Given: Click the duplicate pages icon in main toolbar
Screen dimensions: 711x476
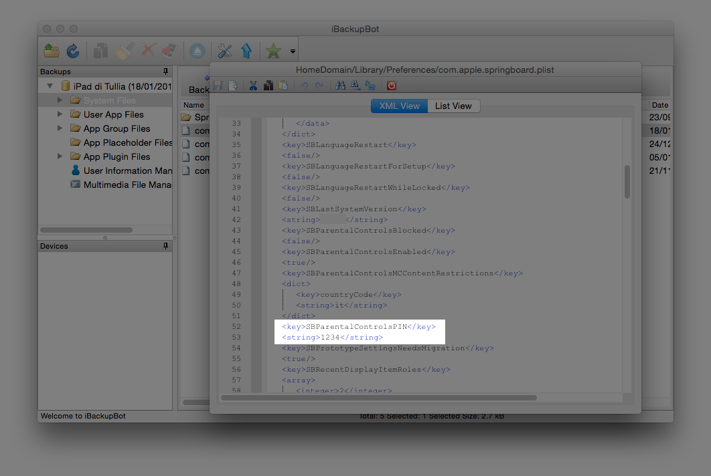Looking at the screenshot, I should click(x=100, y=51).
